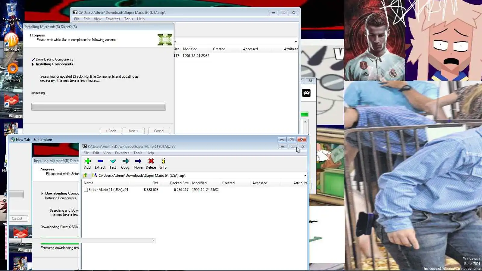This screenshot has height=271, width=482.
Task: Open View menu in background 7-Zip window
Action: pyautogui.click(x=98, y=19)
